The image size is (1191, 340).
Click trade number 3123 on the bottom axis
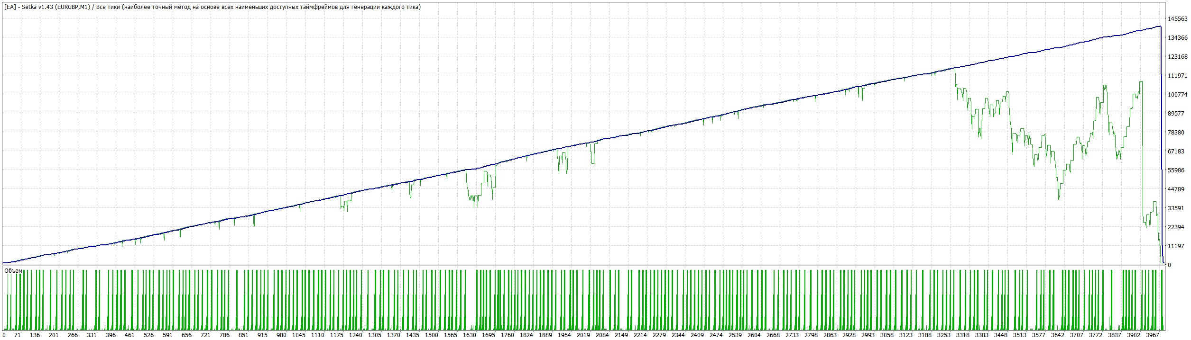click(x=906, y=335)
